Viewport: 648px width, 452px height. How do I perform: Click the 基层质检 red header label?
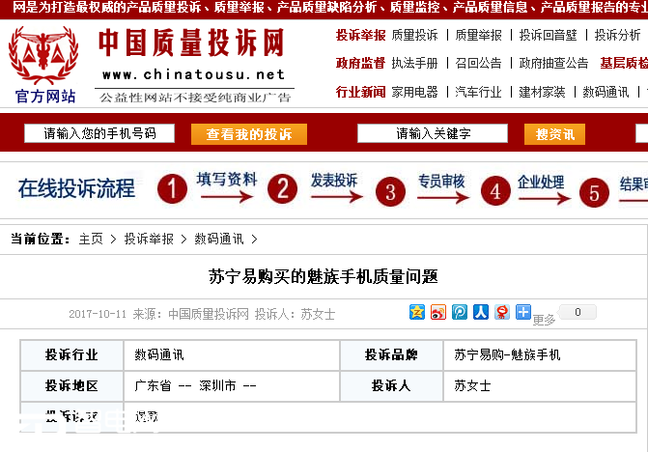624,63
